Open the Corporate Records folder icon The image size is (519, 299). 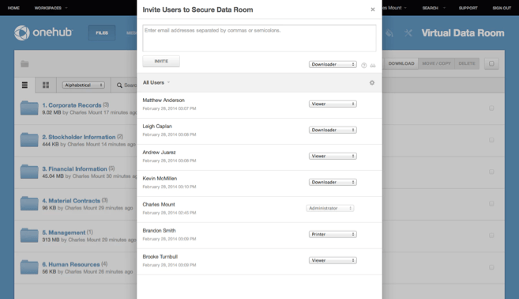[29, 108]
